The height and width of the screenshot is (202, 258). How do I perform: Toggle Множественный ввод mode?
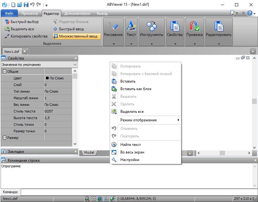click(77, 36)
